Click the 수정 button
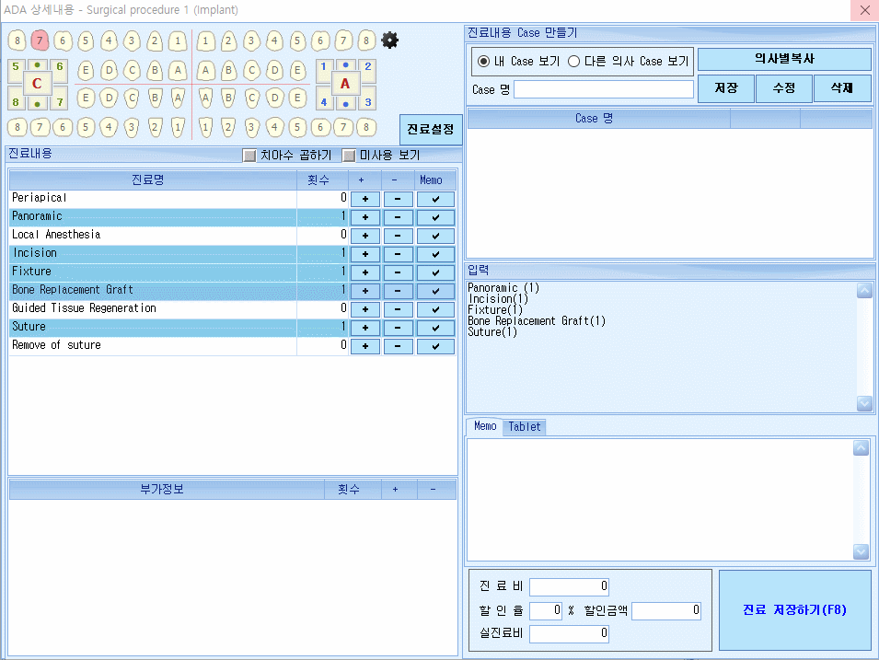 (x=783, y=88)
